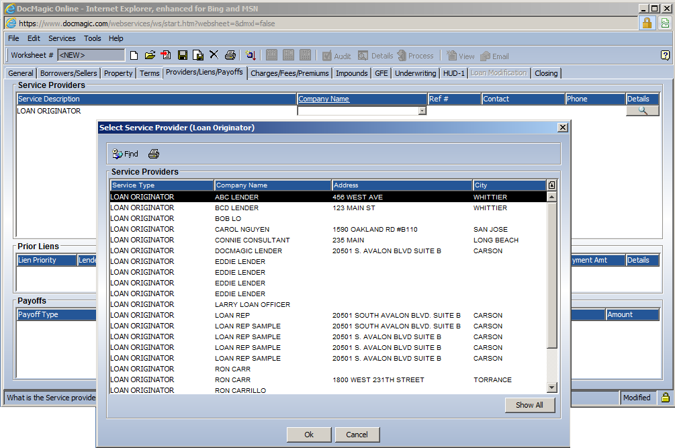Viewport: 675px width, 448px height.
Task: Open the Help menu
Action: click(116, 38)
